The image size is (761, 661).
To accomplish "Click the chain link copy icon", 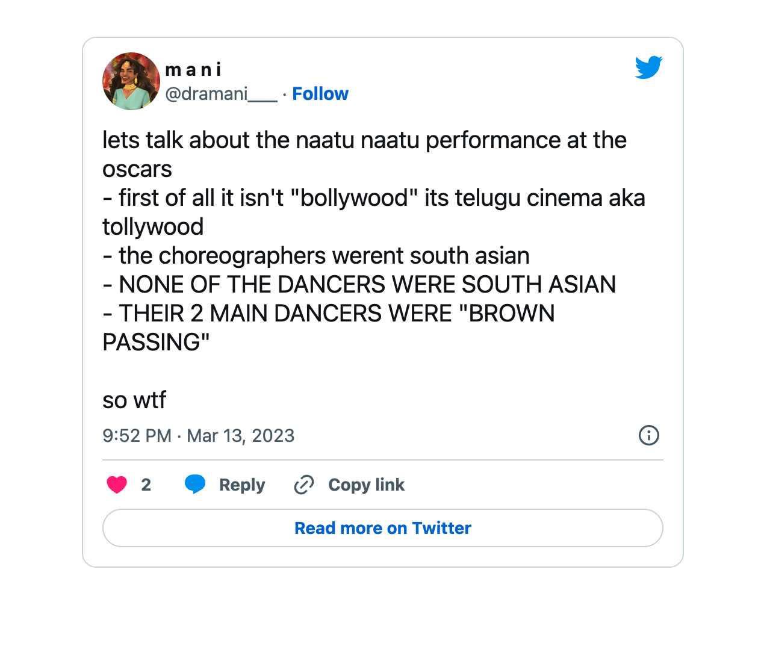I will click(x=304, y=485).
